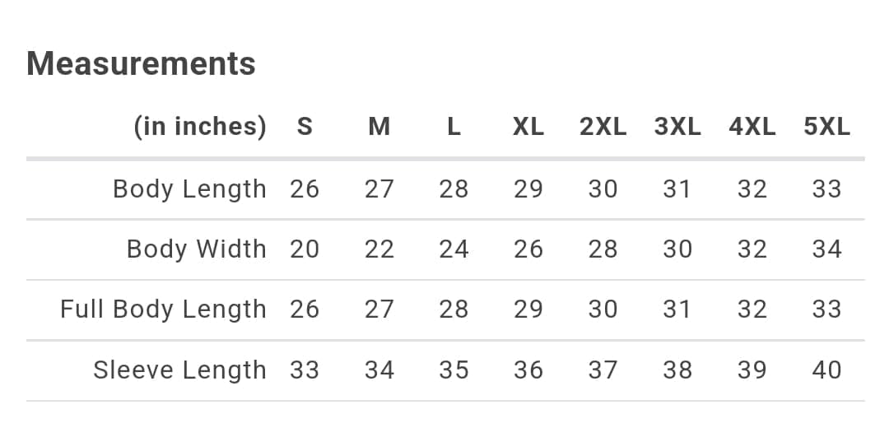Select Sleeve Length value 36 for XL

[528, 370]
